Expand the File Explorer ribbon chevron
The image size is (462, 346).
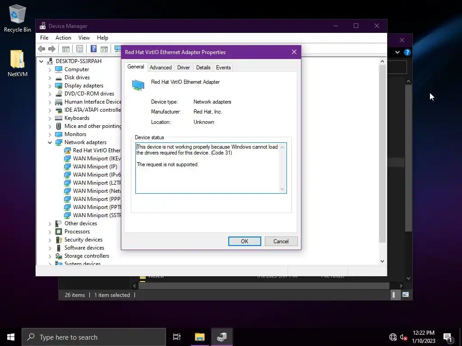(397, 52)
